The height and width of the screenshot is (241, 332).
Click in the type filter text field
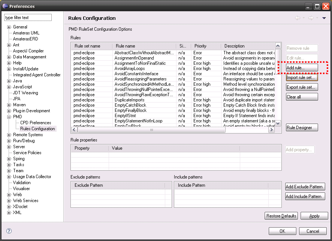point(28,18)
